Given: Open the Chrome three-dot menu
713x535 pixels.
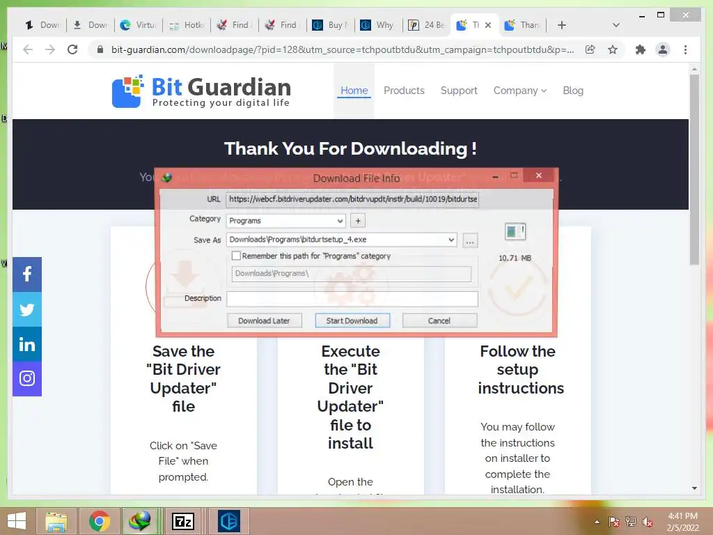Looking at the screenshot, I should click(x=685, y=49).
